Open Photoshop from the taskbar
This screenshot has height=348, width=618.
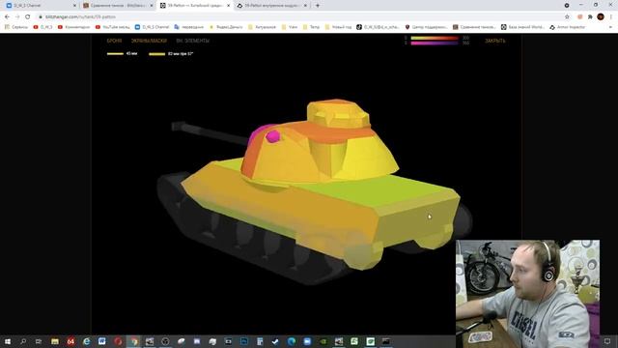244,341
